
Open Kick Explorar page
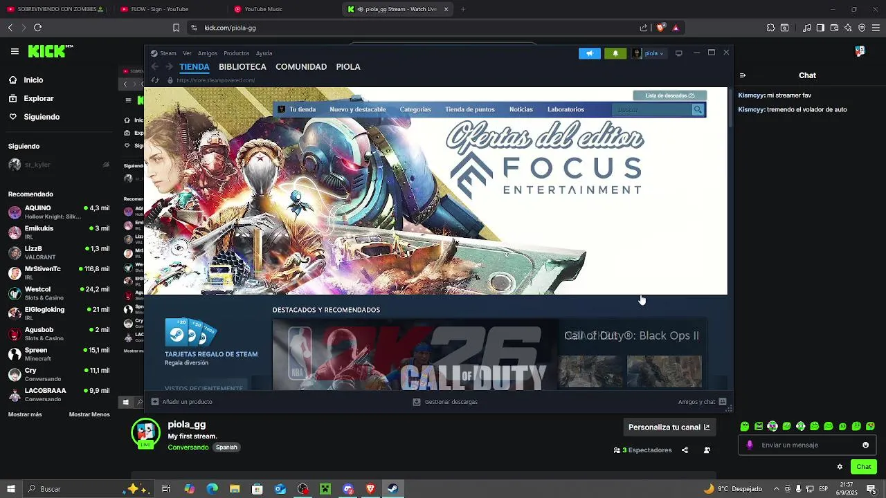(31, 98)
